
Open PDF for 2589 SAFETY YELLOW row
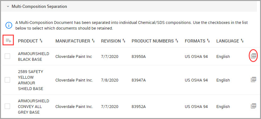click(x=253, y=80)
